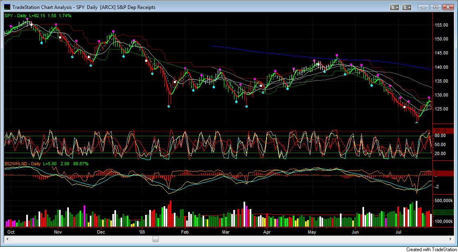Click the 130.00 price axis label
458x252 pixels.
pos(442,95)
